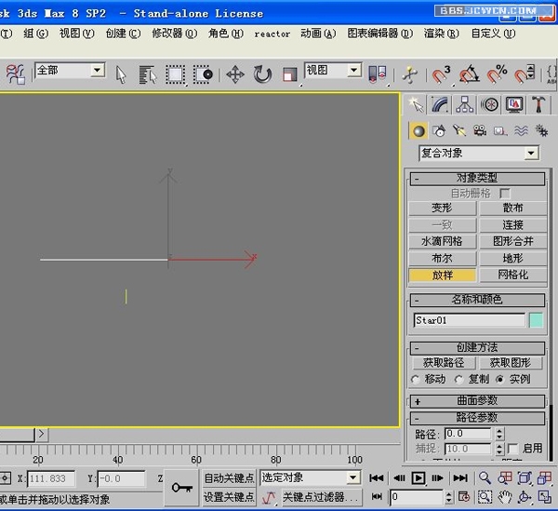Select the 复制 radio option

(459, 380)
